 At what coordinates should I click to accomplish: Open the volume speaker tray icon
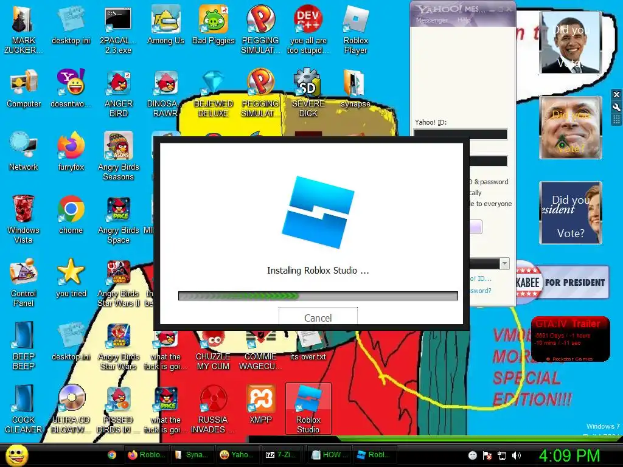coord(517,455)
